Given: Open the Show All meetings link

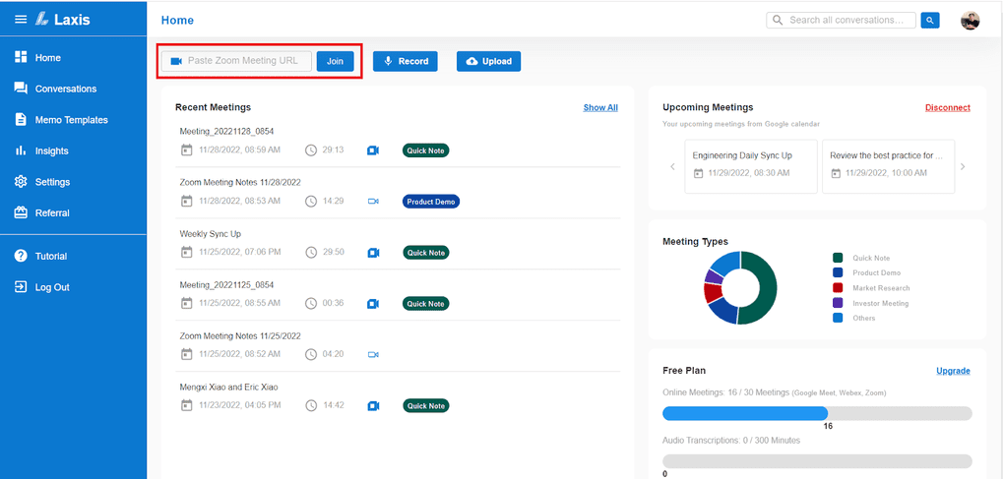Looking at the screenshot, I should 600,107.
